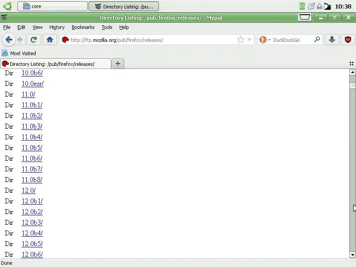Open the 11.0b8/ directory link
Image resolution: width=356 pixels, height=267 pixels.
pyautogui.click(x=32, y=180)
